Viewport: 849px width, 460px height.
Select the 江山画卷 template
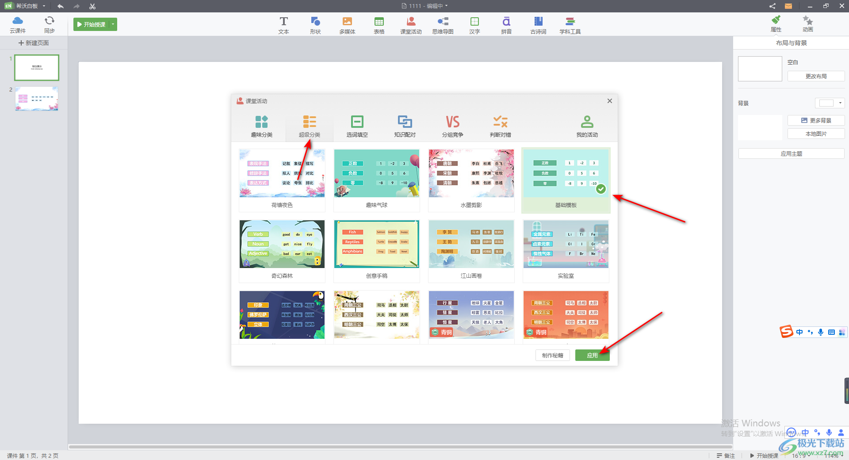(x=471, y=250)
